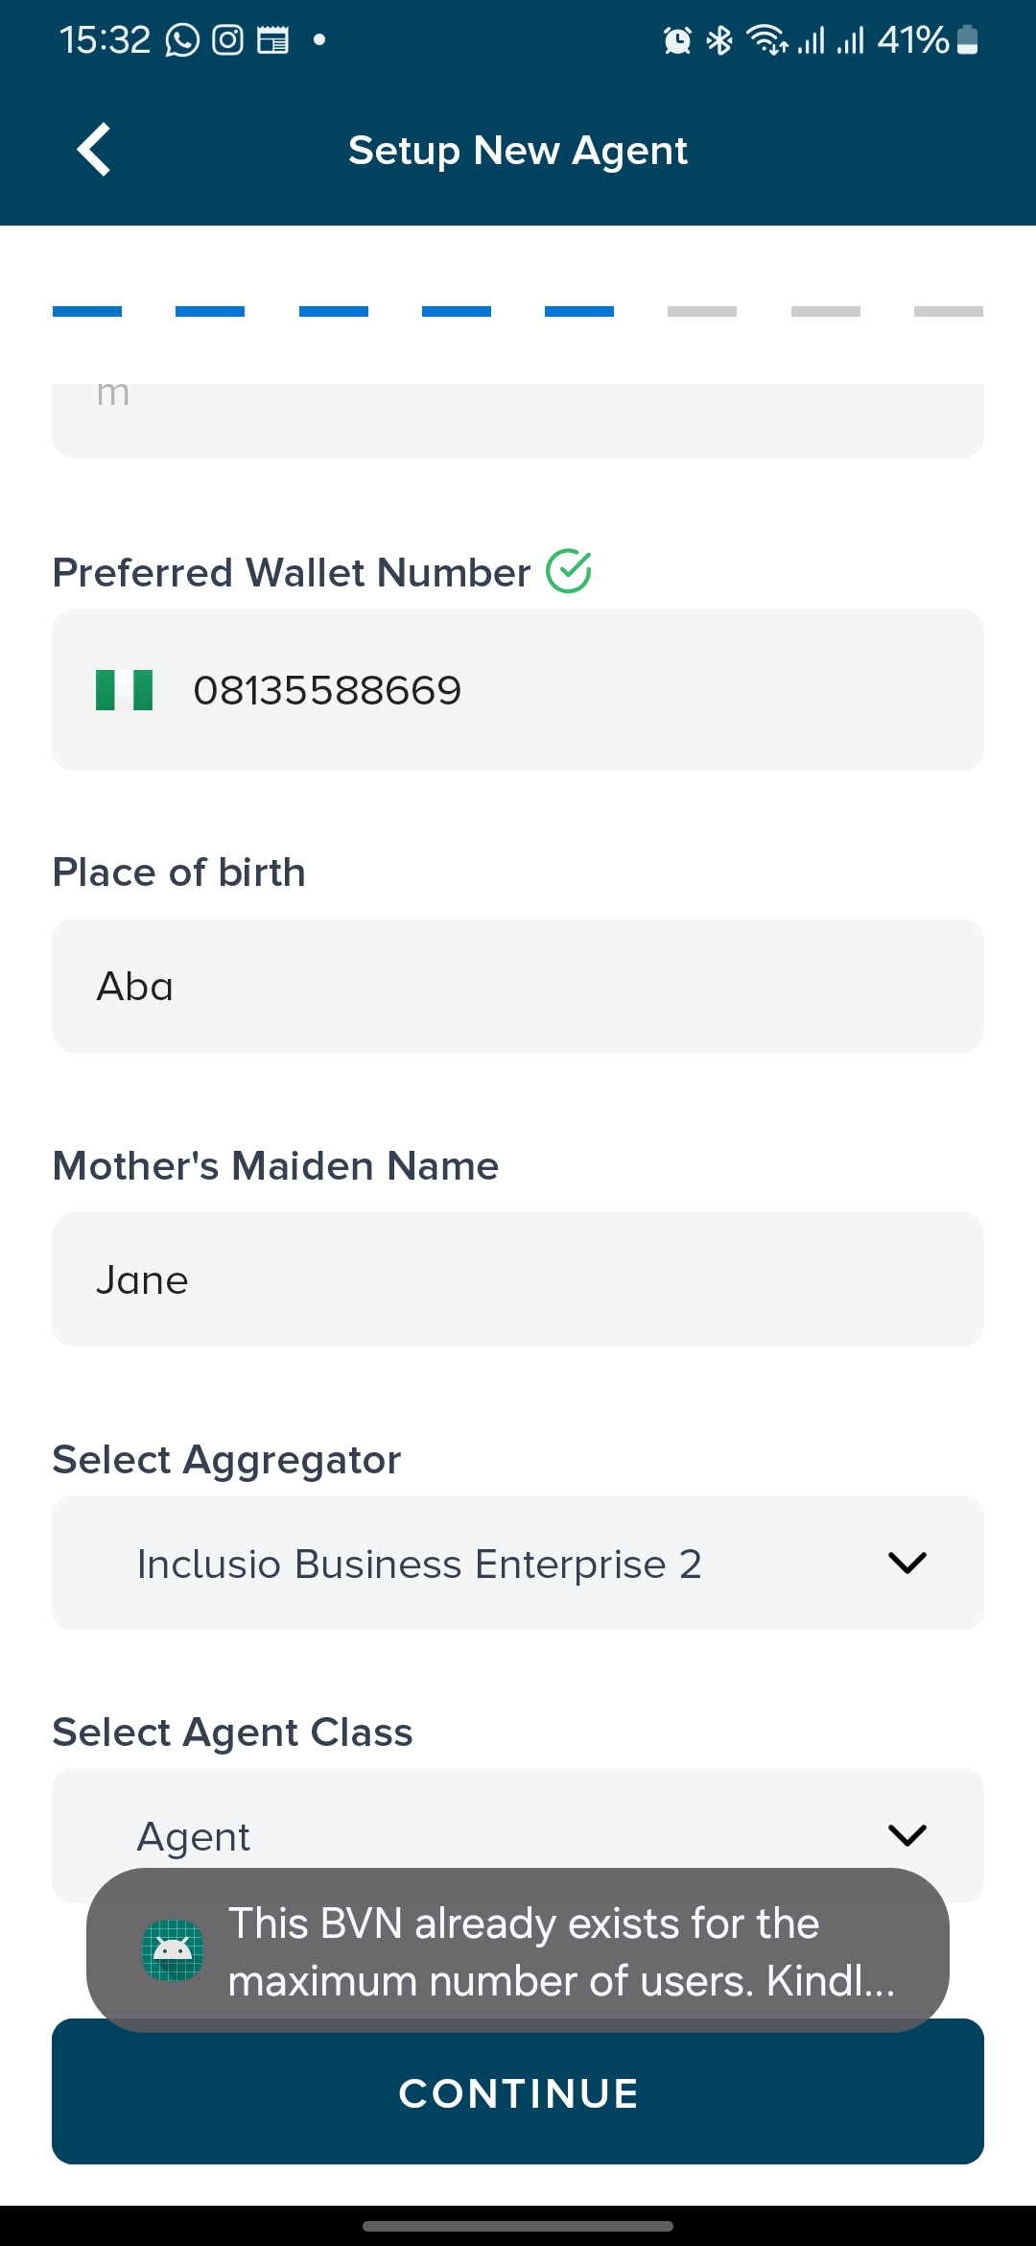Tap the first blue progress step
This screenshot has width=1036, height=2246.
point(87,311)
